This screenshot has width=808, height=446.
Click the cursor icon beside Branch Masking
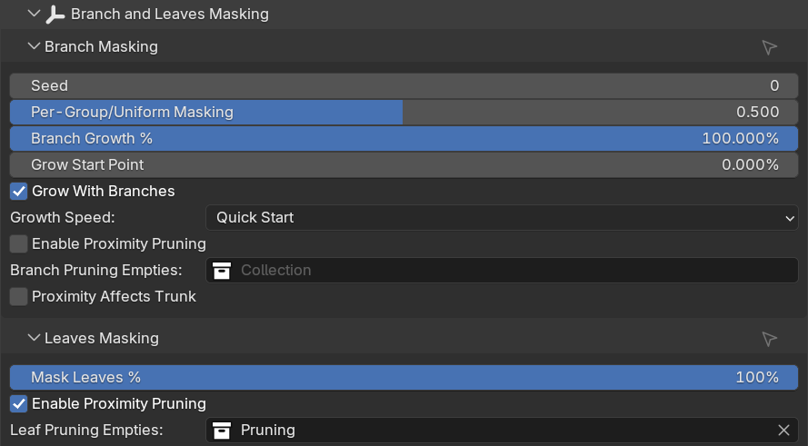pos(769,47)
